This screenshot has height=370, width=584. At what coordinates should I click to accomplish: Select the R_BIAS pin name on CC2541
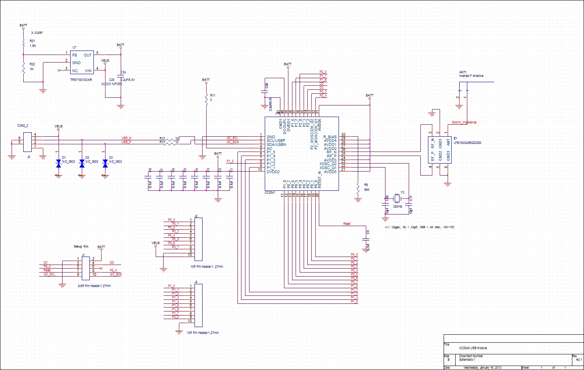click(329, 136)
